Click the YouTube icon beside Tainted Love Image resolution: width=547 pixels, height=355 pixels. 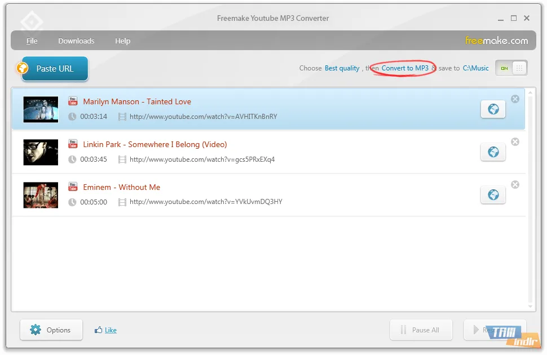tap(72, 101)
